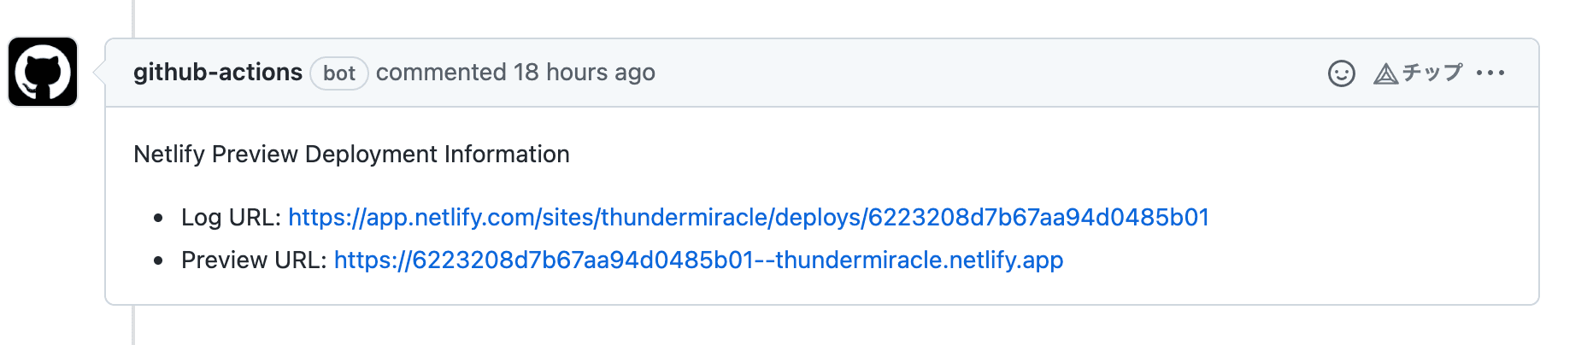The height and width of the screenshot is (345, 1593).
Task: Click the comment header's empty area
Action: click(x=983, y=73)
